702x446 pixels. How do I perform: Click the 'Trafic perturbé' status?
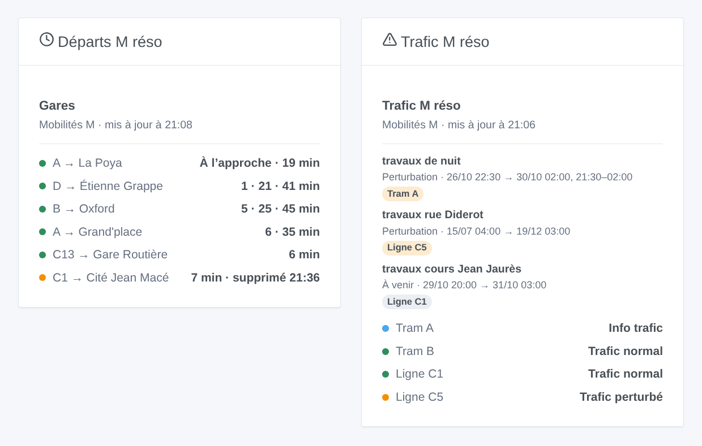pyautogui.click(x=621, y=397)
